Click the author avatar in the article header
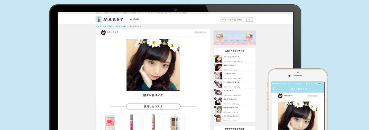The width and height of the screenshot is (369, 130). tap(103, 32)
